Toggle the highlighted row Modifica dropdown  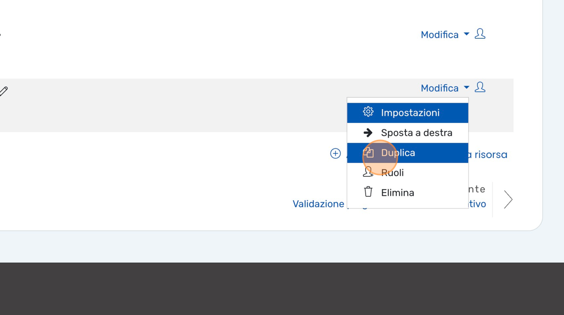pyautogui.click(x=445, y=88)
